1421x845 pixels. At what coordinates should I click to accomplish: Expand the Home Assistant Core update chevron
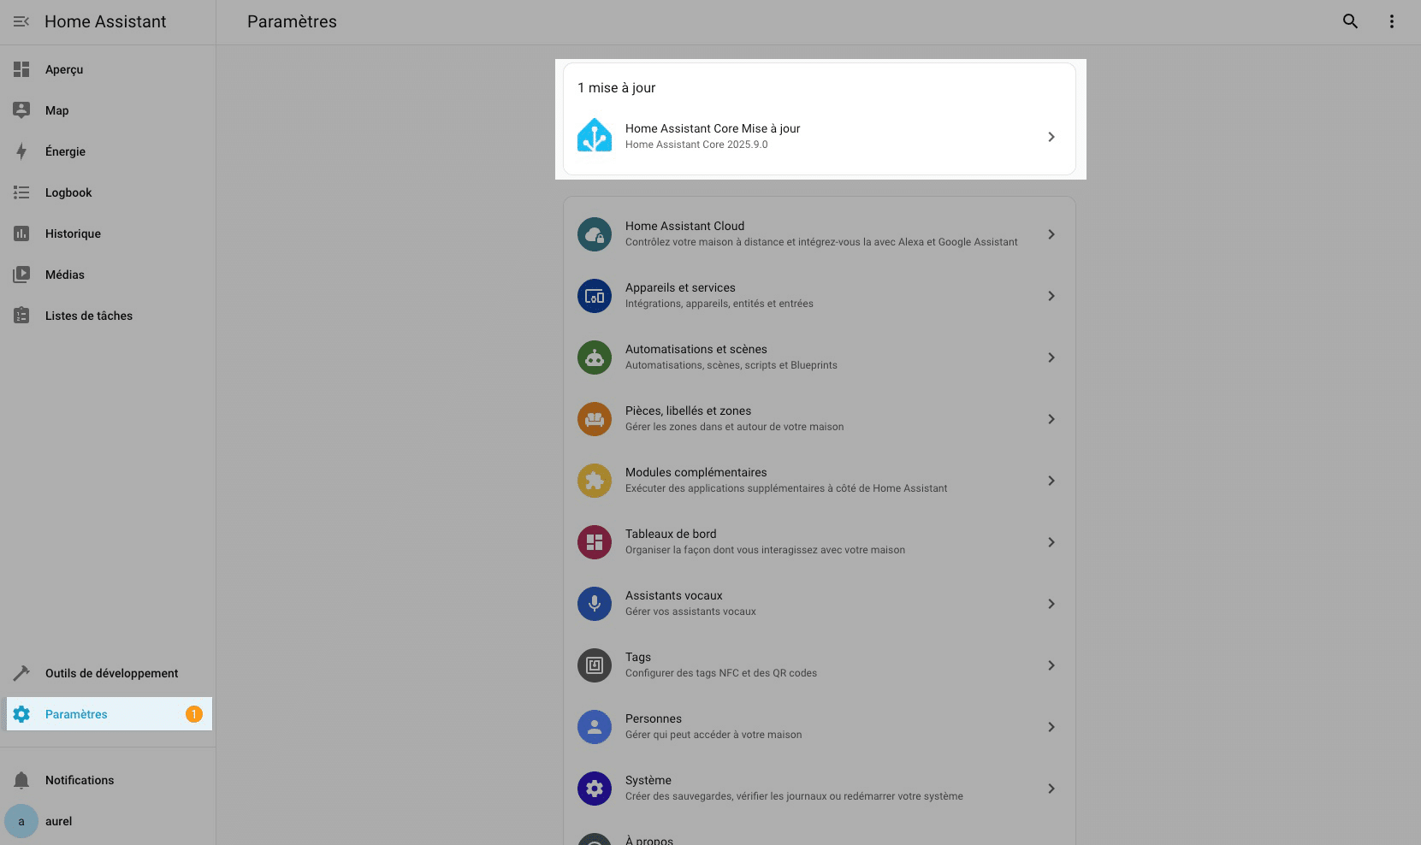tap(1051, 137)
